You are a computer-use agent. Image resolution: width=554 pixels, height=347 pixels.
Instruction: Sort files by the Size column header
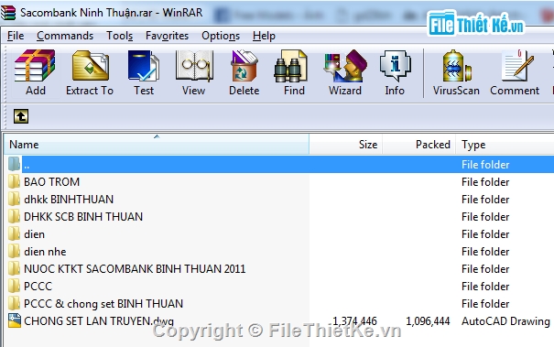click(x=346, y=144)
